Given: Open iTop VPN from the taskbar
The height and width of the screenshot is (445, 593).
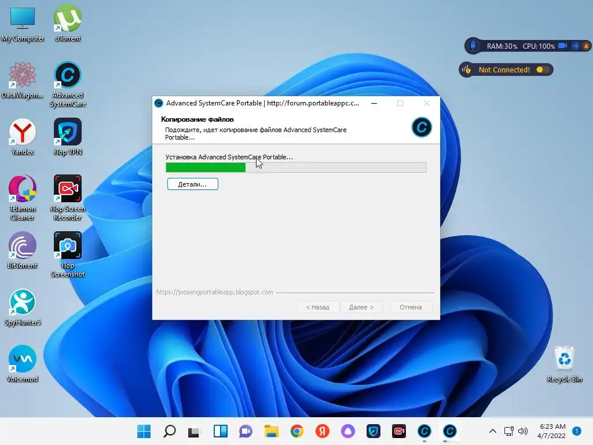Looking at the screenshot, I should (374, 431).
